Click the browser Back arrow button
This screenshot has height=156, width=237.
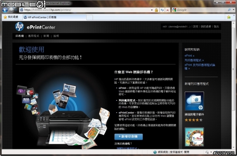pyautogui.click(x=5, y=10)
